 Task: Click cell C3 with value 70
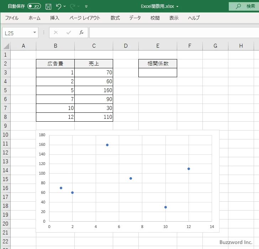[x=94, y=73]
